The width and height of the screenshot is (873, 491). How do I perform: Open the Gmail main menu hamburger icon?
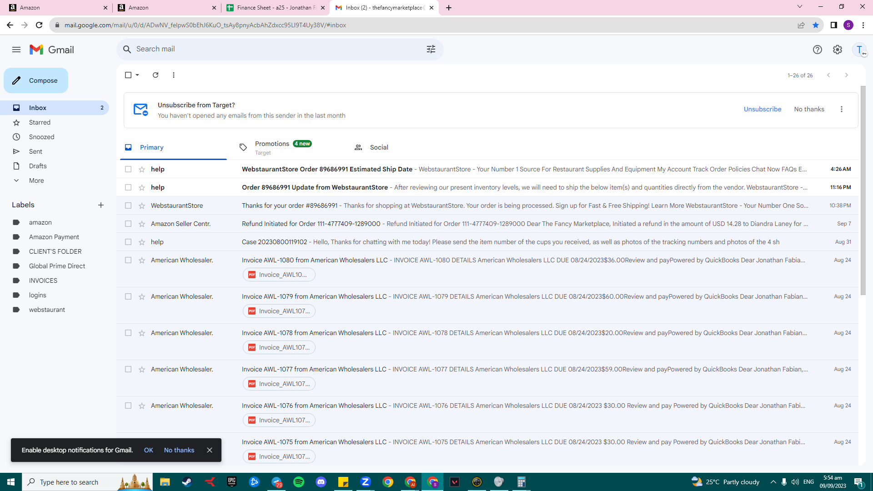tap(16, 50)
